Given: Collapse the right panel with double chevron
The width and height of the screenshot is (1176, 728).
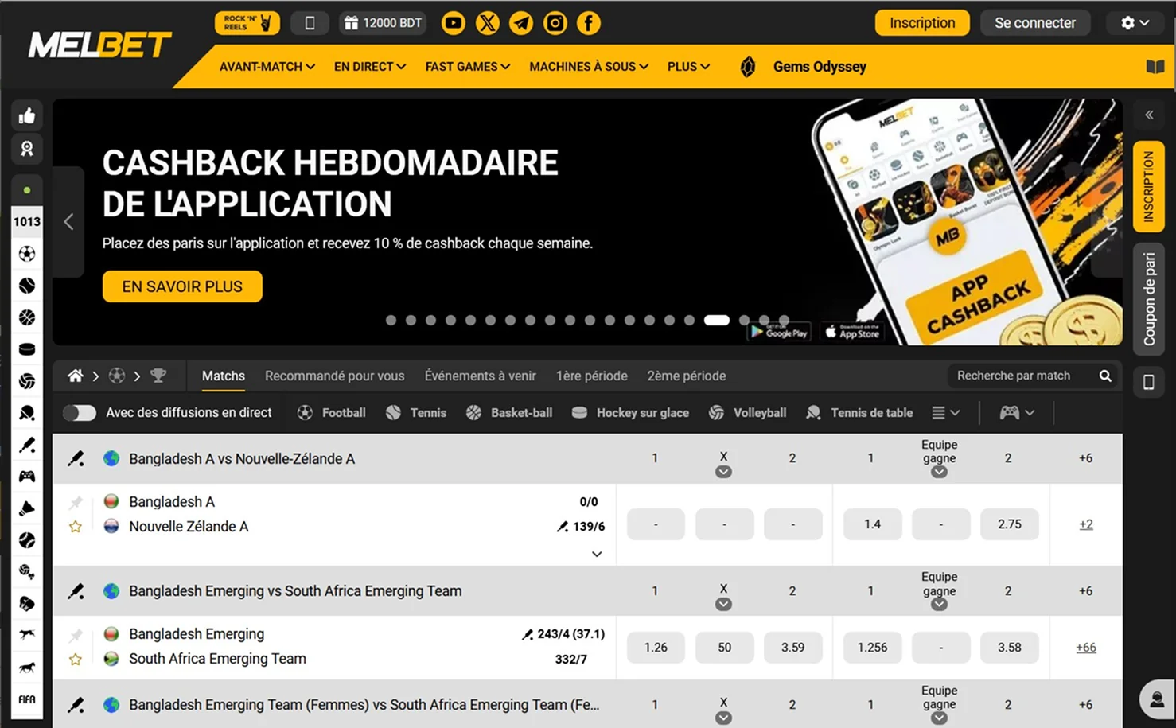Looking at the screenshot, I should [x=1149, y=115].
